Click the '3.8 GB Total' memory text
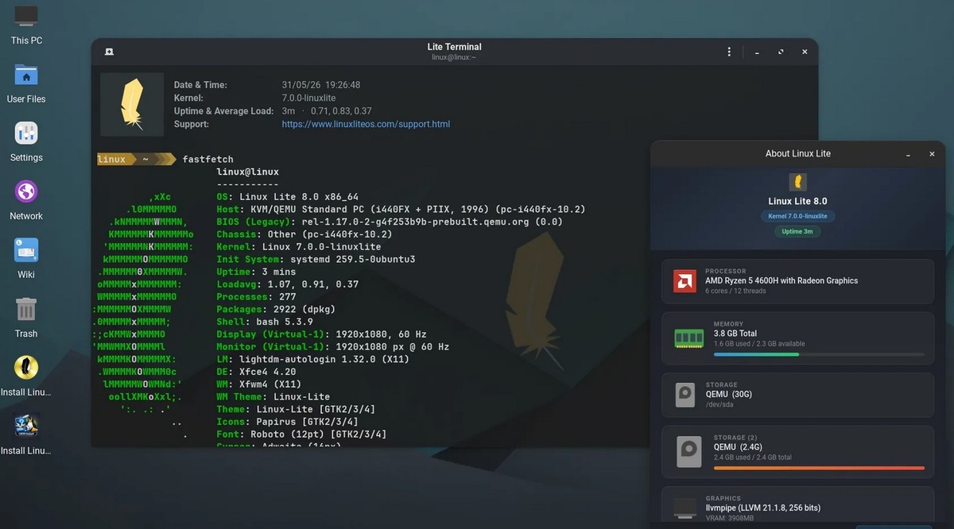 tap(735, 334)
